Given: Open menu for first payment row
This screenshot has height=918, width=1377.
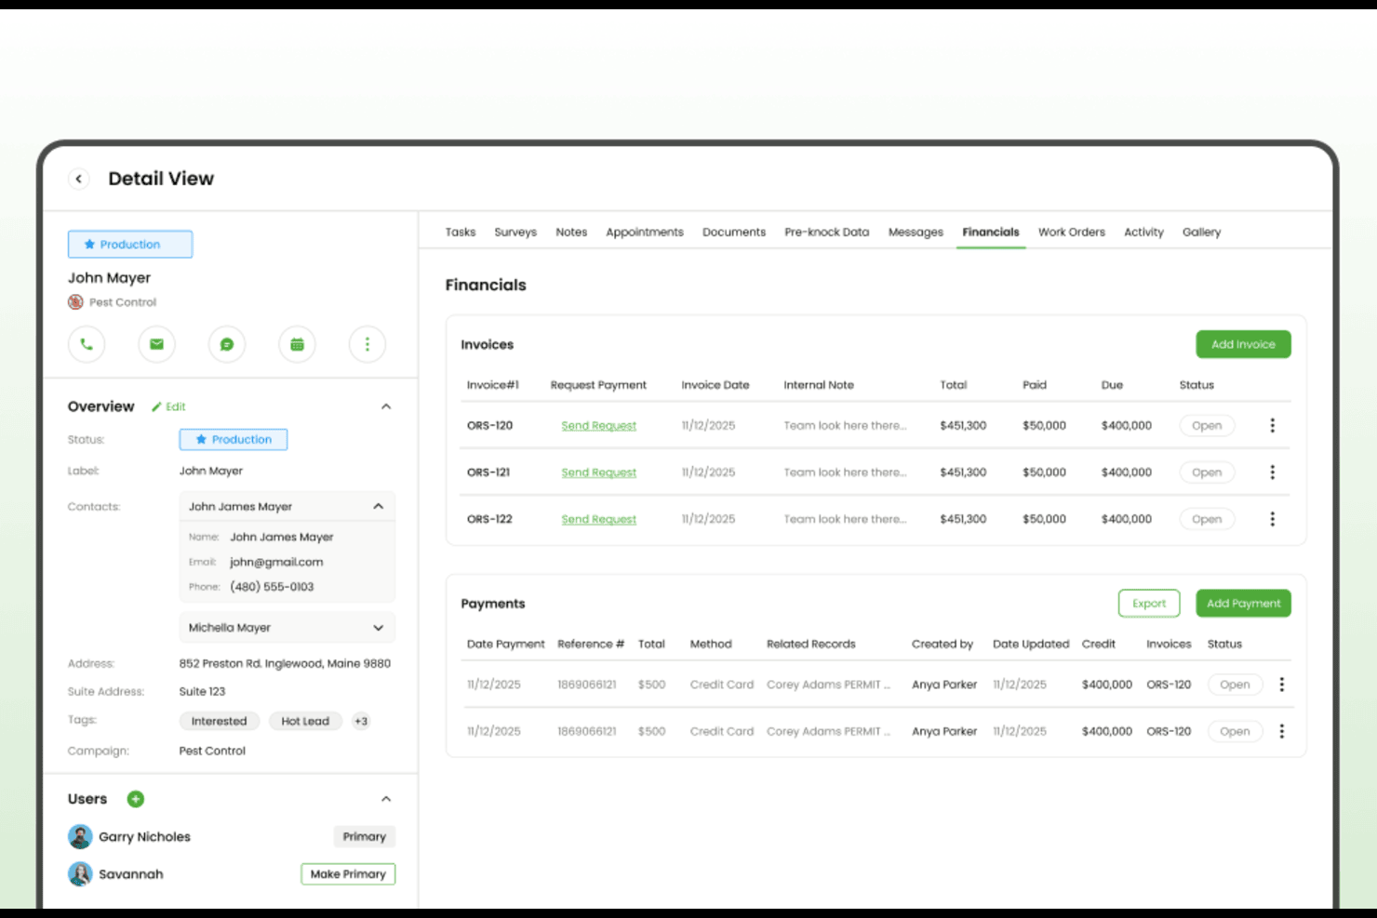Looking at the screenshot, I should 1282,685.
